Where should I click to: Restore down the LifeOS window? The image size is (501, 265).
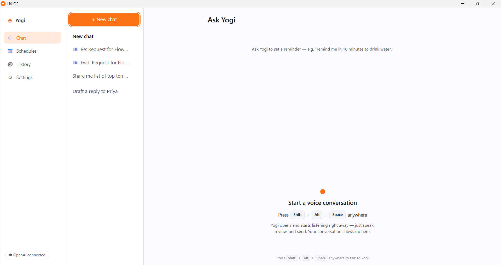tap(478, 4)
